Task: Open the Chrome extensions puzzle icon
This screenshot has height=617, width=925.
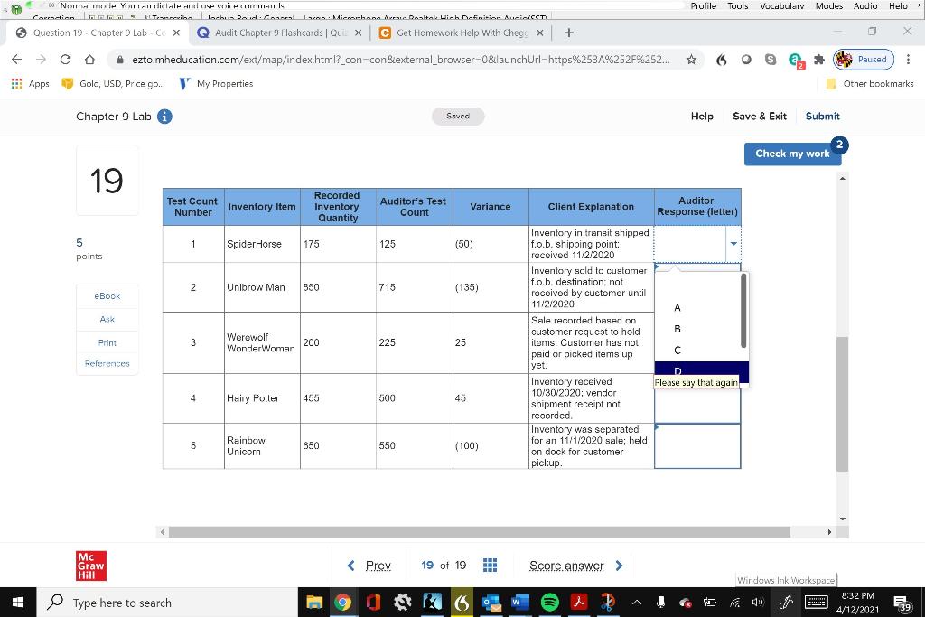Action: pos(818,59)
